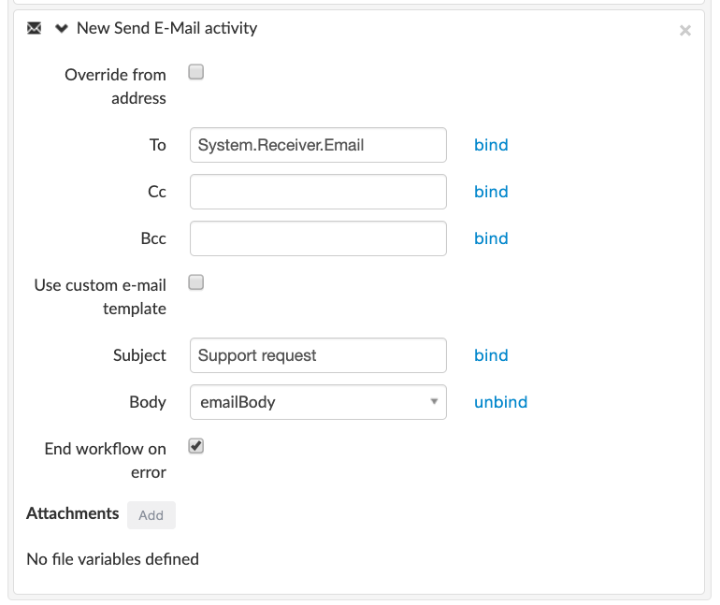Collapse the New Send E-Mail activity panel
This screenshot has width=720, height=605.
tap(62, 28)
